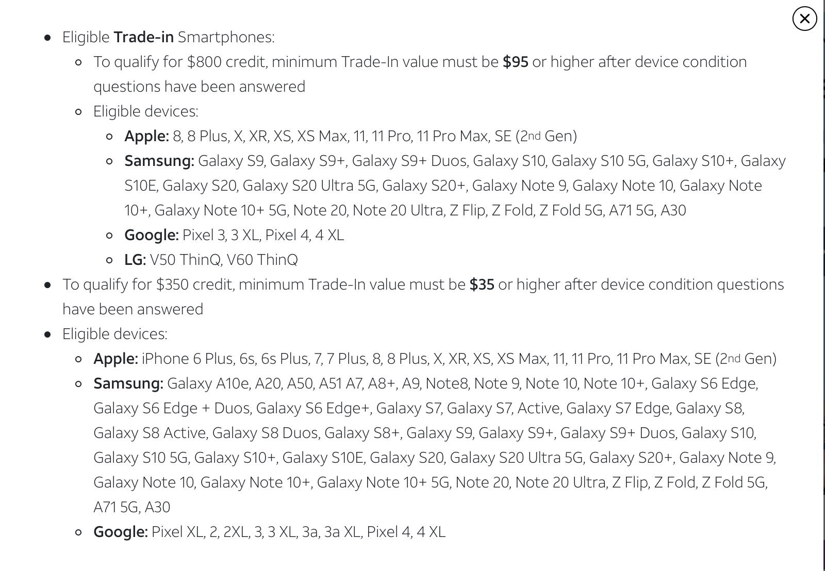Click Samsung: label before Galaxy A10e
Screen dimensions: 825x571
pyautogui.click(x=128, y=383)
